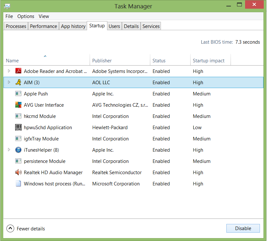The image size is (267, 241).
Task: Expand the iTunesHelper (8) group
Action: pos(9,150)
